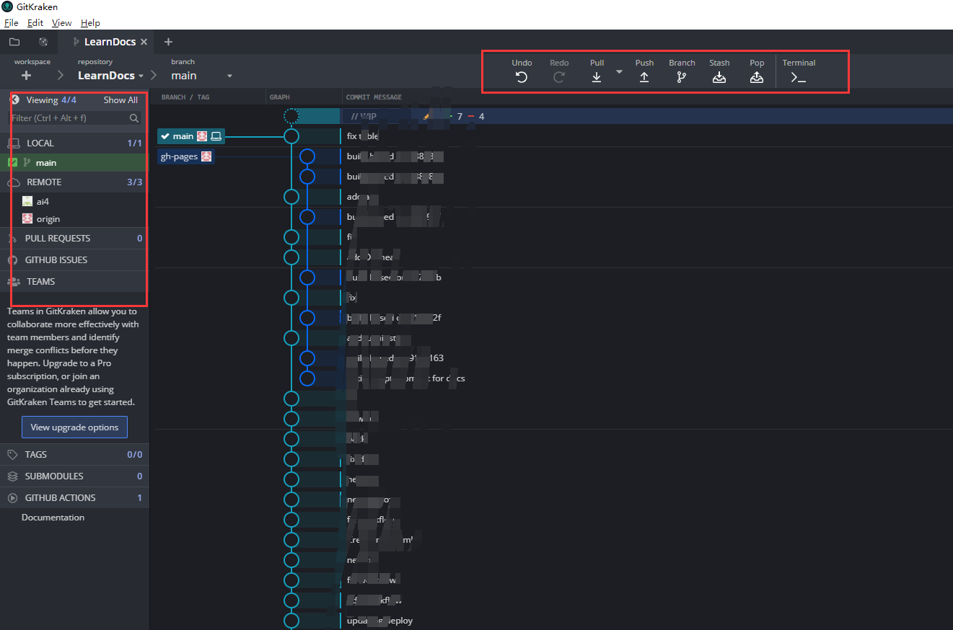The width and height of the screenshot is (953, 630).
Task: Open the branch main dropdown
Action: pos(229,76)
